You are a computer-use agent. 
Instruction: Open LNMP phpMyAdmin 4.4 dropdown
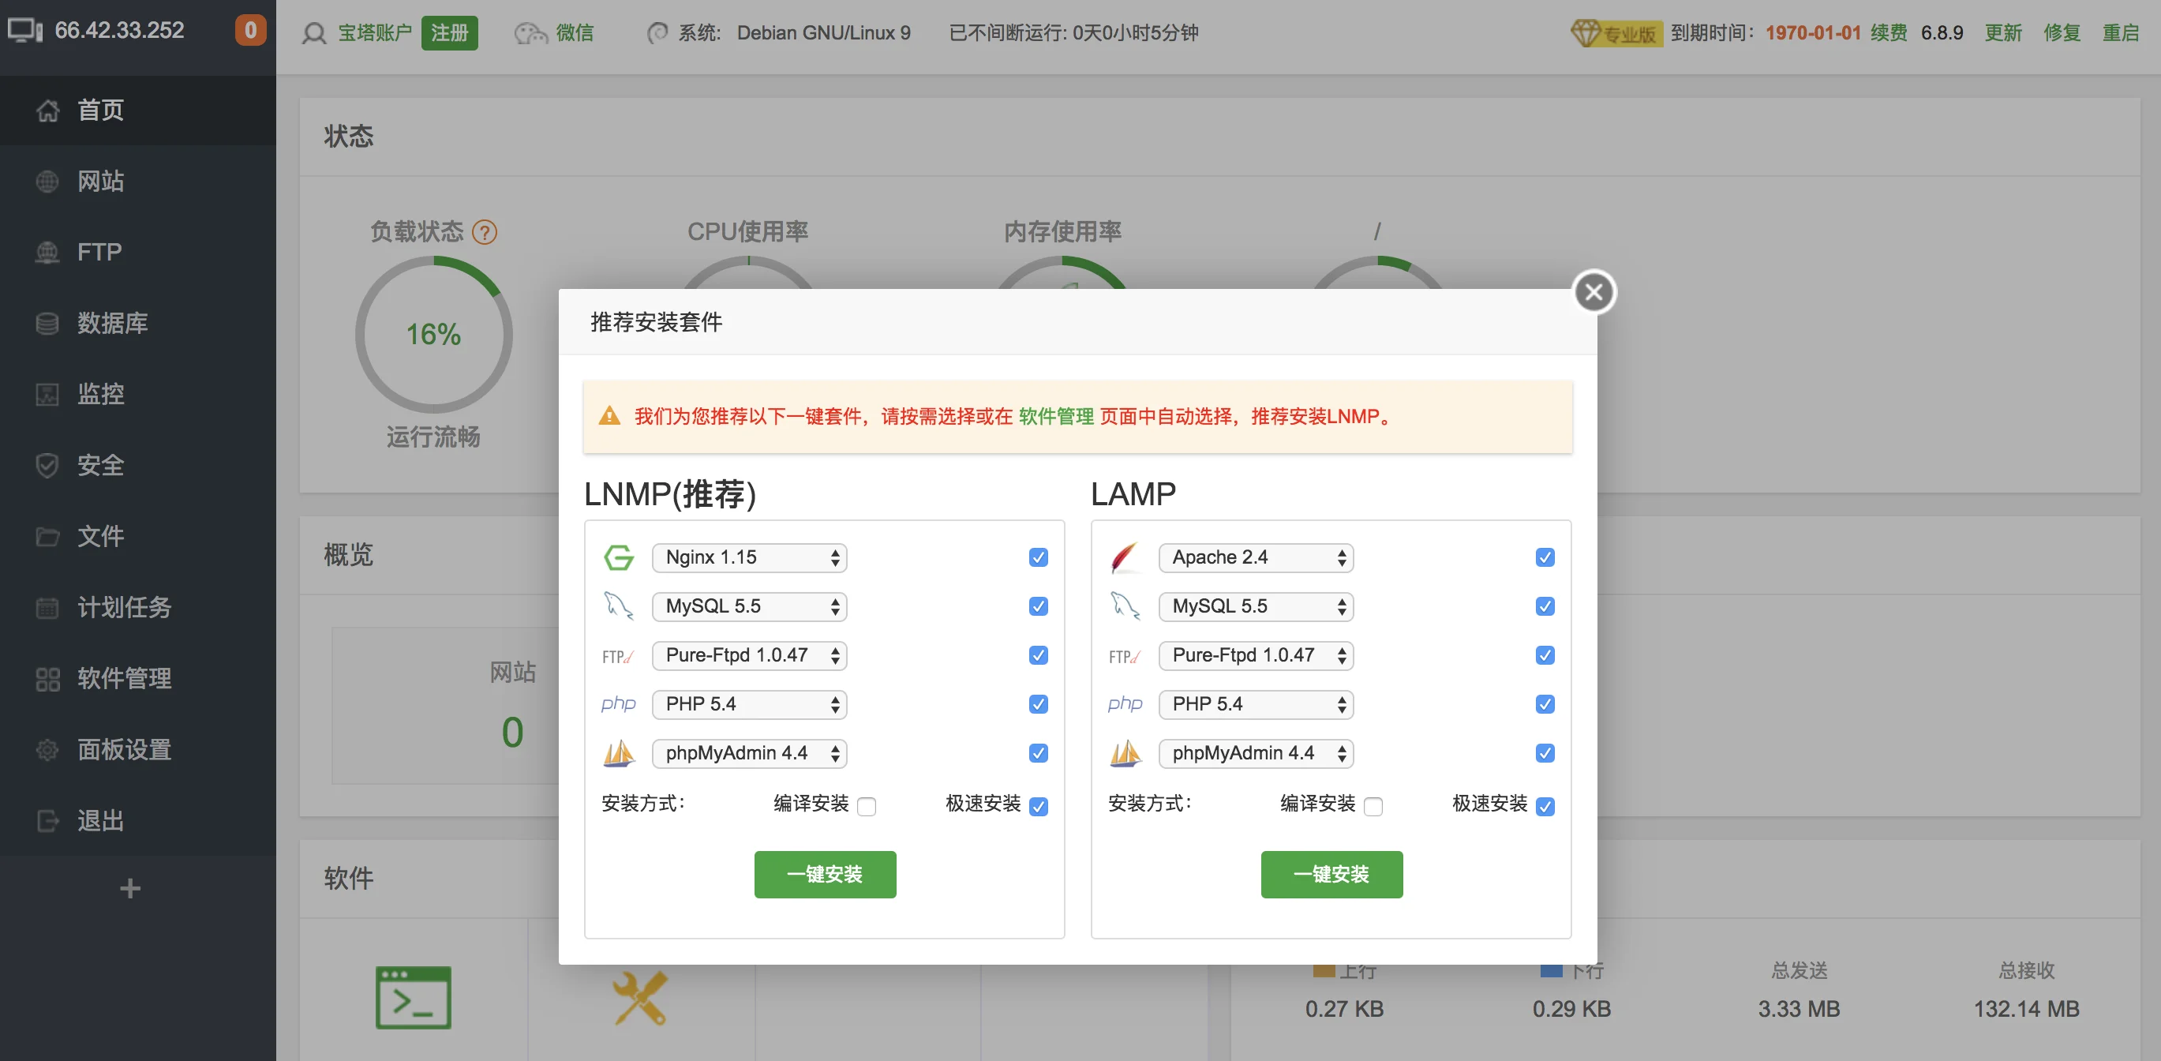tap(749, 753)
